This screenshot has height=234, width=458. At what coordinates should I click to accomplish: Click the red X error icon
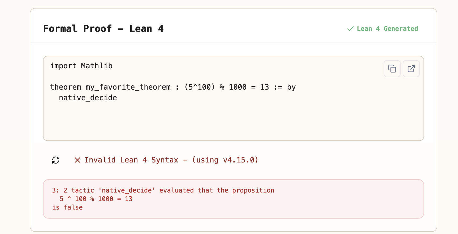(77, 160)
